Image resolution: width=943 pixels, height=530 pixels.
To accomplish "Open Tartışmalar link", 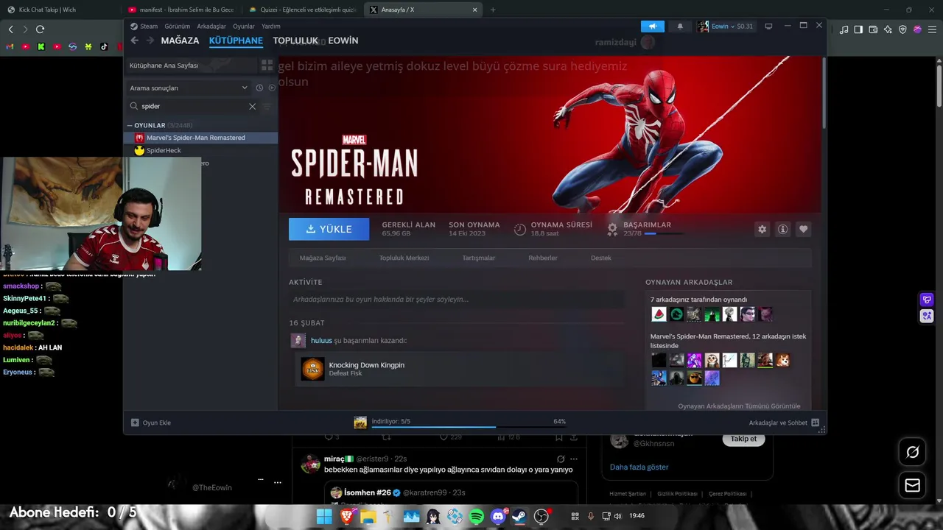I will 478,258.
